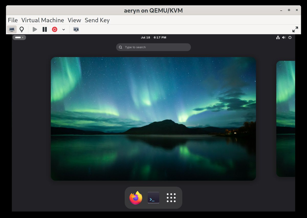Open virtual hardware details via lightbulb icon
This screenshot has height=218, width=307.
pyautogui.click(x=21, y=29)
